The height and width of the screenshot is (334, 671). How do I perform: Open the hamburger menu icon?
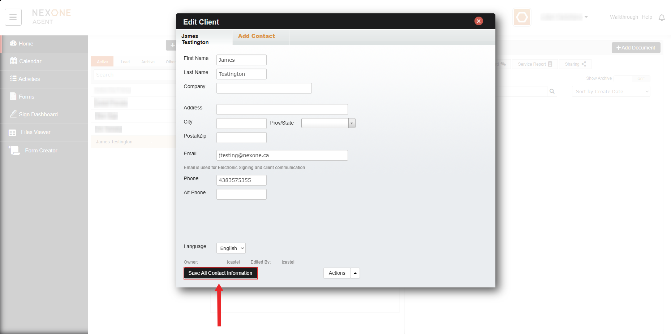click(x=13, y=17)
